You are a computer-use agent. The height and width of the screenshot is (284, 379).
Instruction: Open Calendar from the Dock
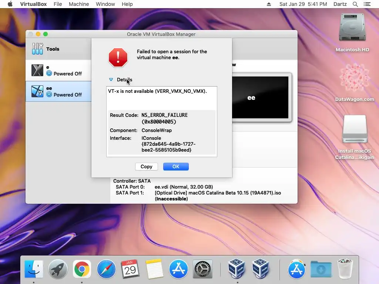click(130, 269)
